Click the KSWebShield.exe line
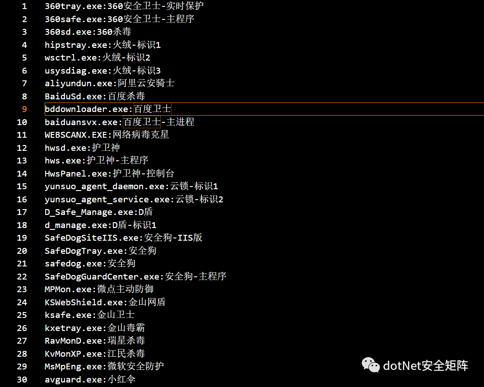 pyautogui.click(x=105, y=302)
